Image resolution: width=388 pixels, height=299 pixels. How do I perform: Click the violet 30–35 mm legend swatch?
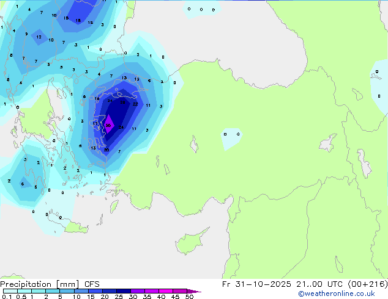click(x=138, y=291)
